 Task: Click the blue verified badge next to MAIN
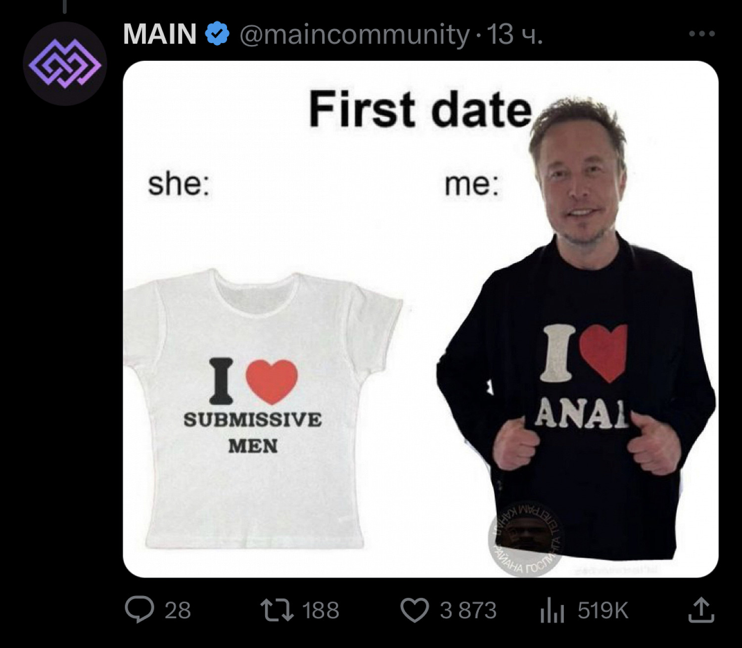(217, 34)
